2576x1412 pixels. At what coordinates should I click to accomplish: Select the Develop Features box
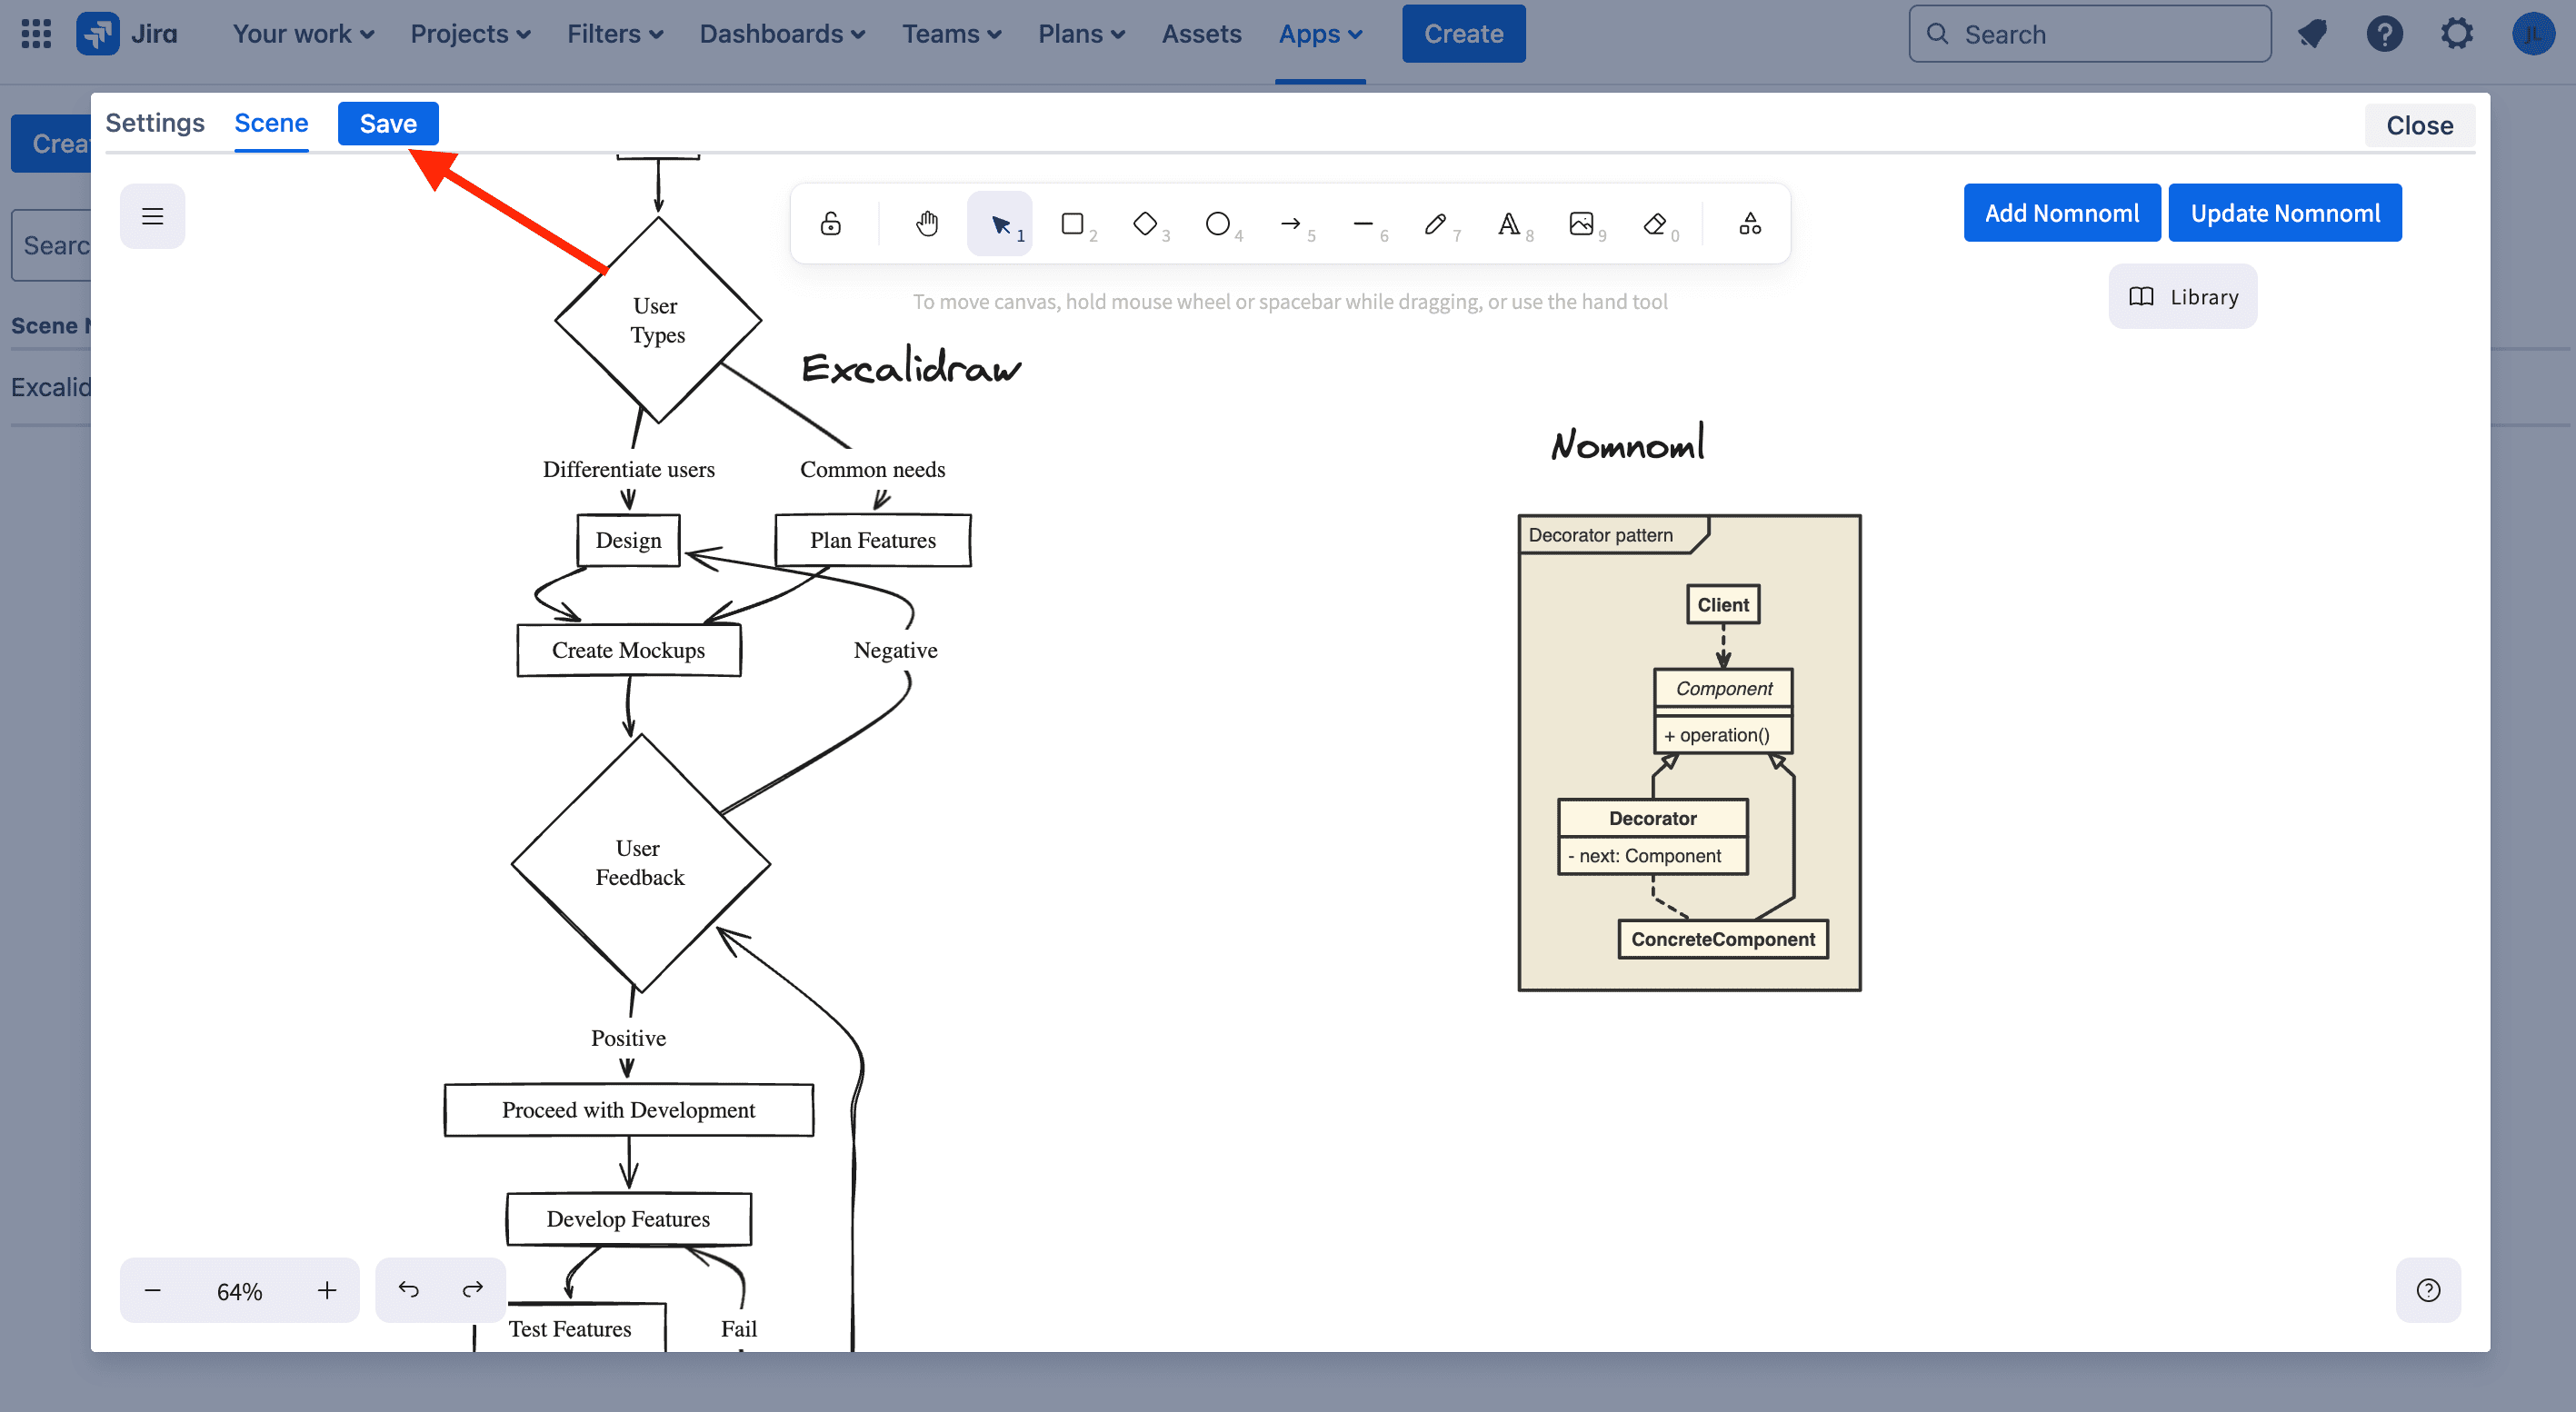pyautogui.click(x=628, y=1219)
